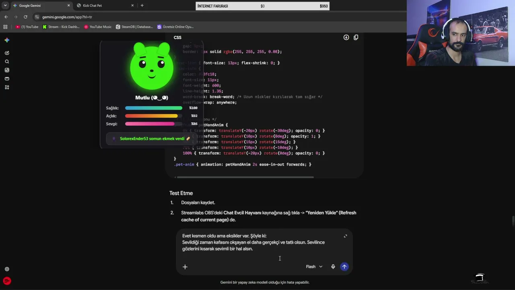Screen dimensions: 515x290
Task: Download the CSS code block
Action: [346, 37]
